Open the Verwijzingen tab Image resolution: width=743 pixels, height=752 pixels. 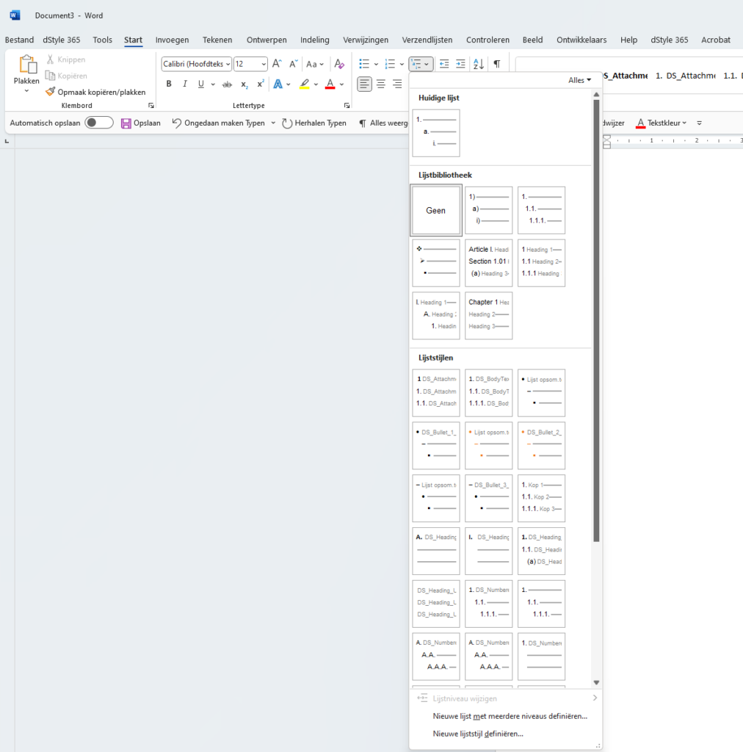pos(366,40)
